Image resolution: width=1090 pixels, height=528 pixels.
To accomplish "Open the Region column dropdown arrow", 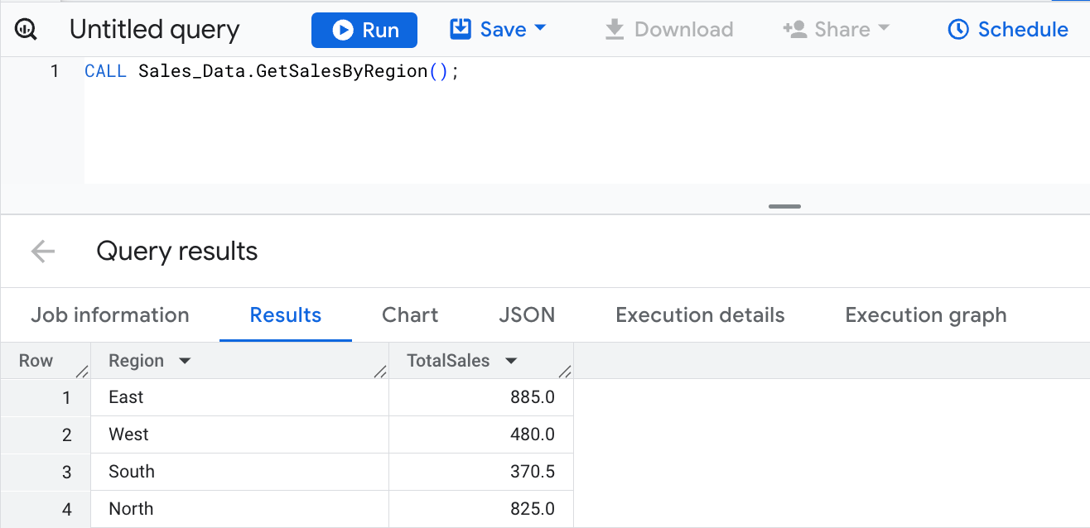I will (185, 362).
